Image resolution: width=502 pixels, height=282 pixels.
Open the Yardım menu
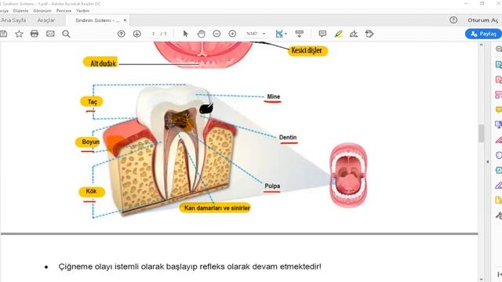tap(82, 10)
